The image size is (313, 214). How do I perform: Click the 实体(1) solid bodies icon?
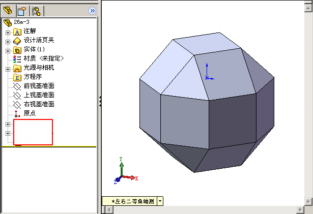tap(17, 50)
